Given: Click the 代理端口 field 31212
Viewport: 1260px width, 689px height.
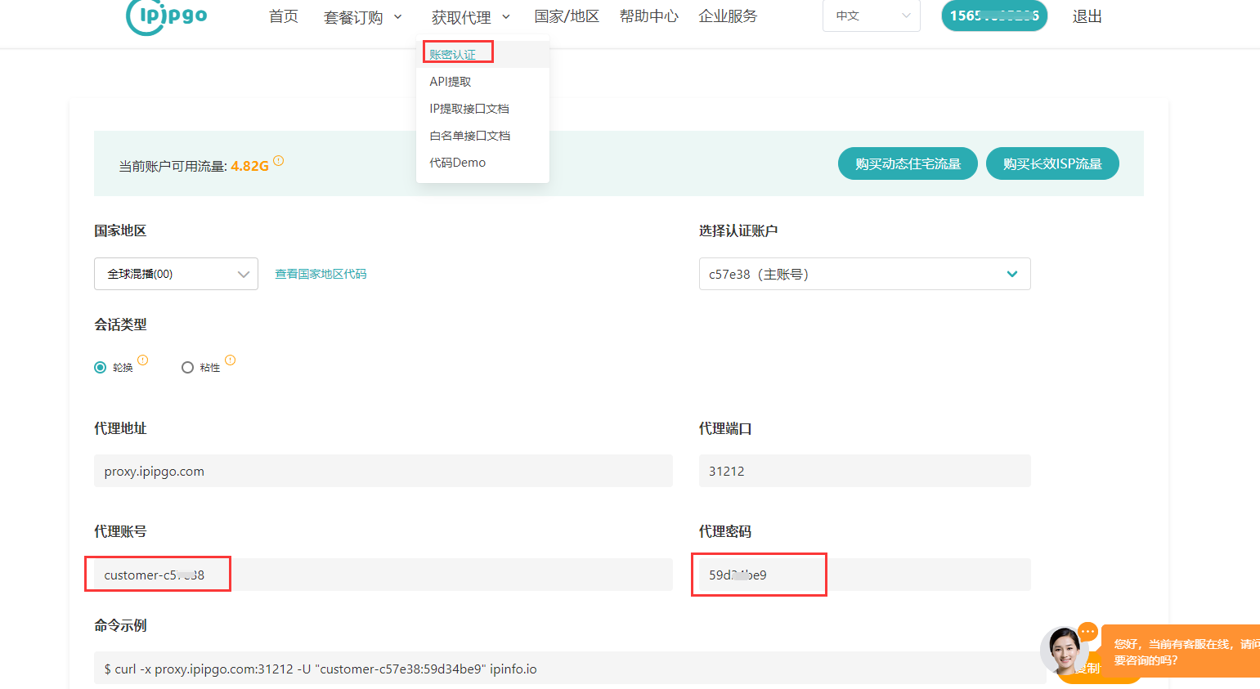Looking at the screenshot, I should click(x=864, y=471).
